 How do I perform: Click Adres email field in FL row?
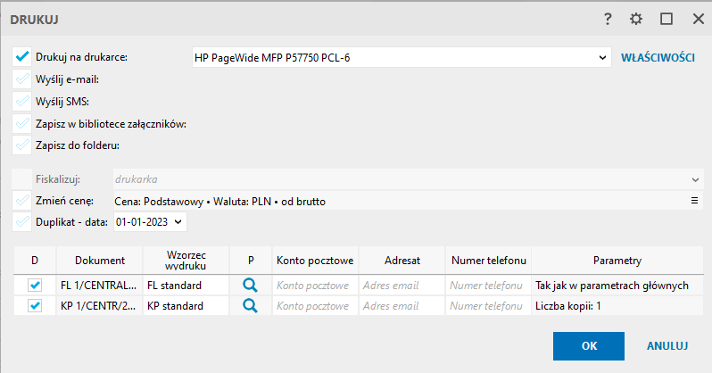(x=402, y=286)
